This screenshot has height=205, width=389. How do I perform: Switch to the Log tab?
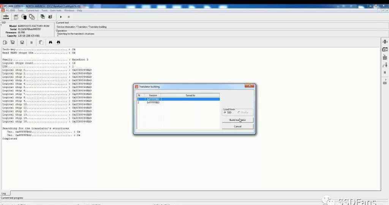click(4, 193)
